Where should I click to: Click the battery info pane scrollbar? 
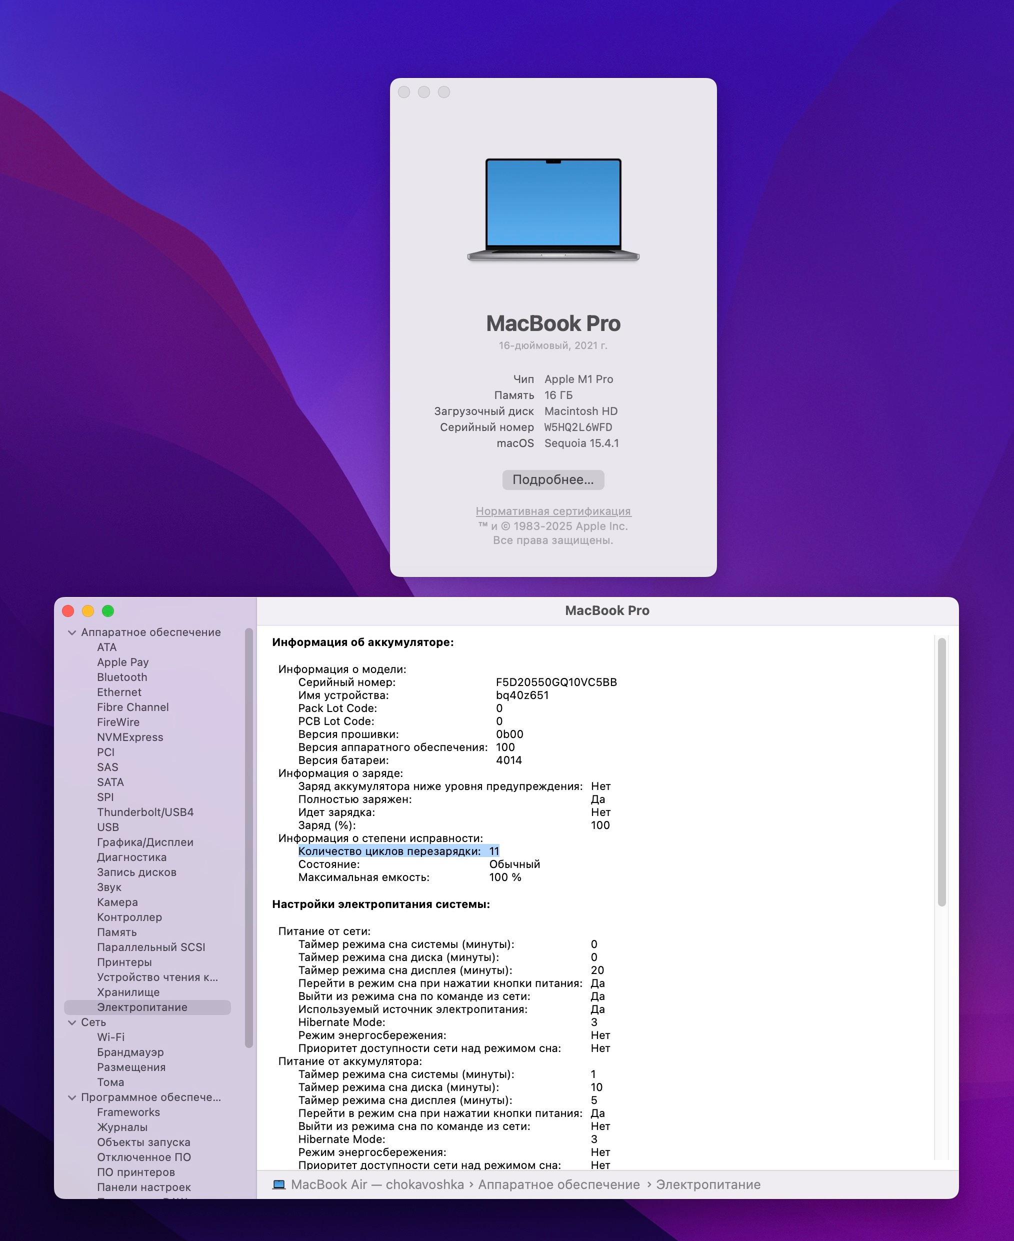click(x=941, y=772)
